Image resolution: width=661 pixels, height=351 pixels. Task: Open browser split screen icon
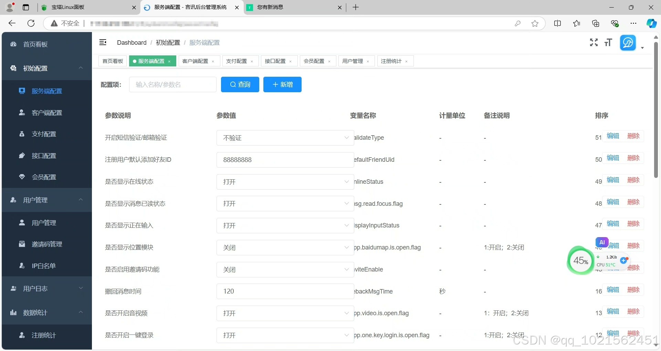click(x=557, y=23)
